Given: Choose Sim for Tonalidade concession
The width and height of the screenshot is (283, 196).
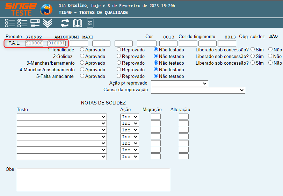Looking at the screenshot, I should 253,50.
